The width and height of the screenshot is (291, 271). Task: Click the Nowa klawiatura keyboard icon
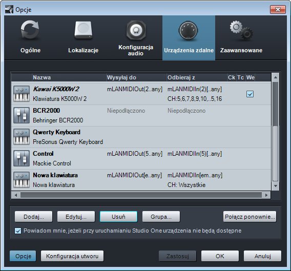pyautogui.click(x=22, y=180)
